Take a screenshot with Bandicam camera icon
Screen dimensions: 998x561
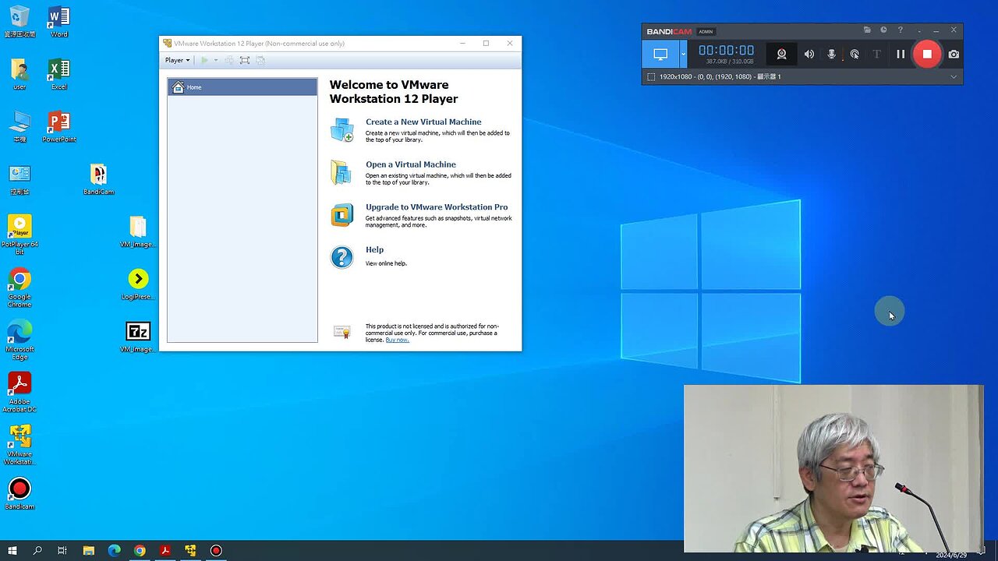[x=954, y=55]
